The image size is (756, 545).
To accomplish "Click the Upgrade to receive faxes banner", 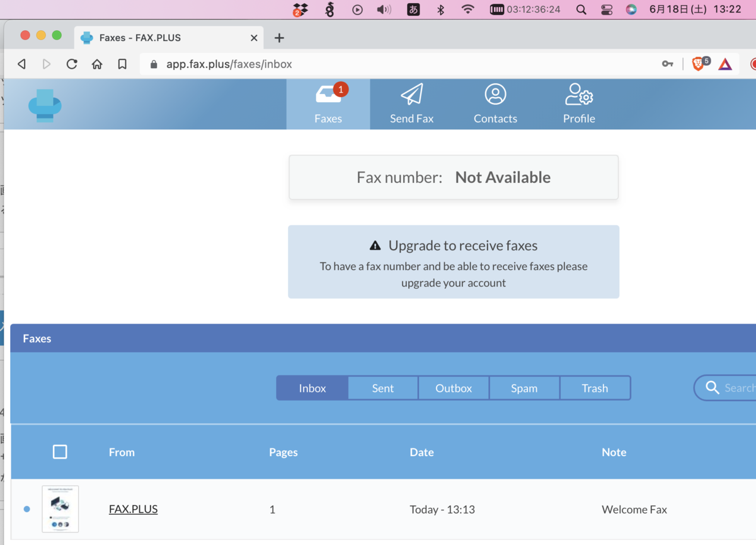I will [x=454, y=262].
